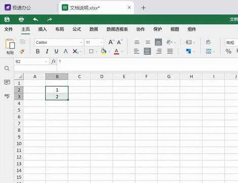Screen dimensions: 238x183
Task: Click the select-all corner of the grid
Action: pos(19,76)
